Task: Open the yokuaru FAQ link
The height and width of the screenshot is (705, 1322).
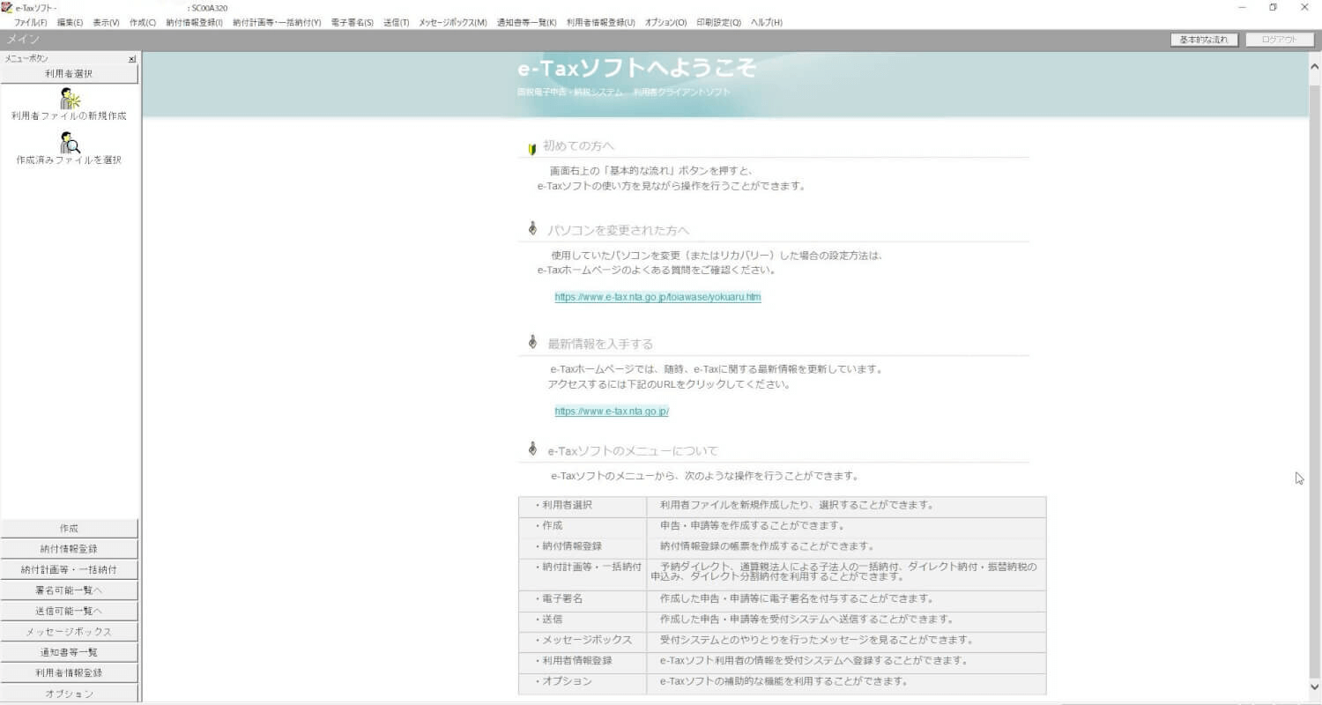Action: point(657,297)
